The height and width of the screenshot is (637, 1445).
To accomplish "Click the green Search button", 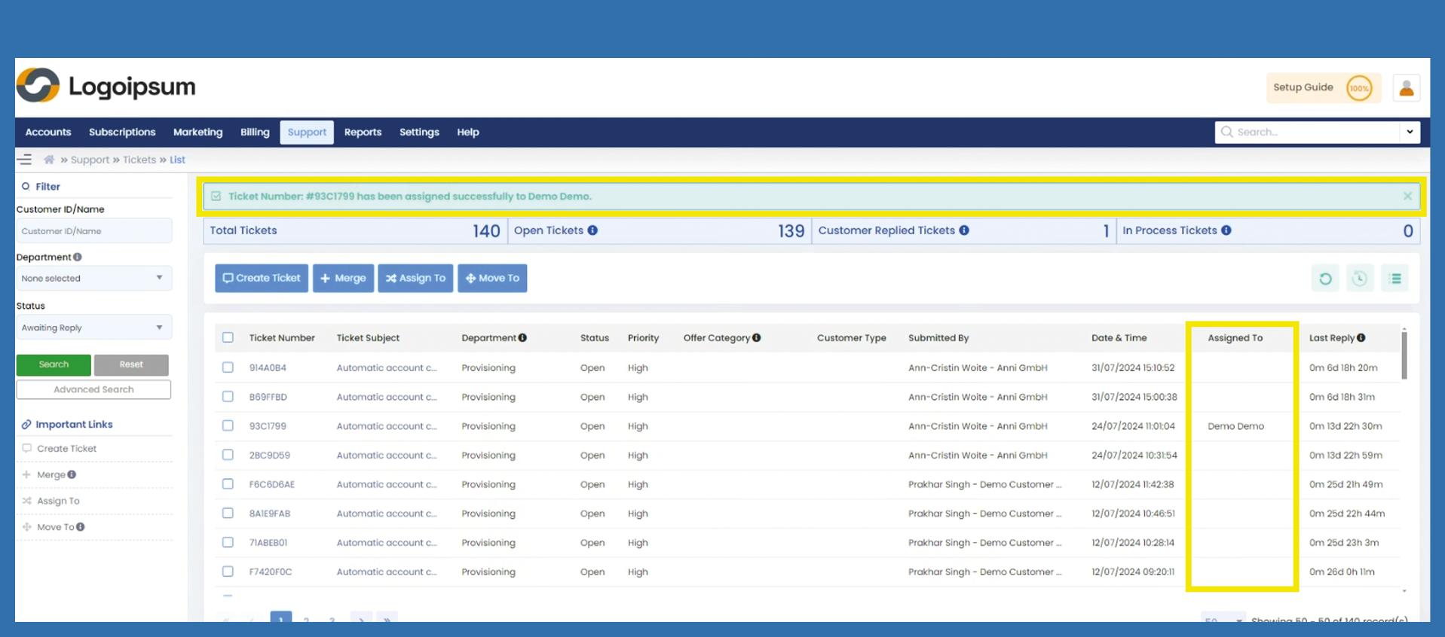I will [x=54, y=364].
